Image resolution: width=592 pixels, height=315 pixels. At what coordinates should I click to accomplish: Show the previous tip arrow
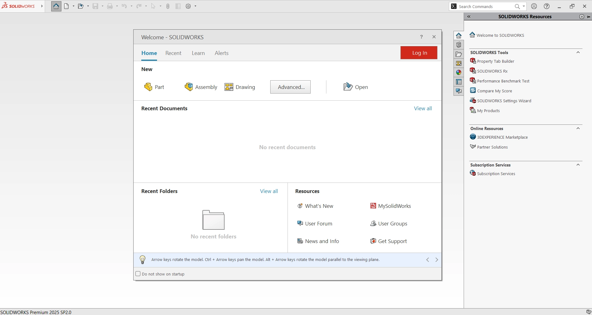click(x=428, y=260)
